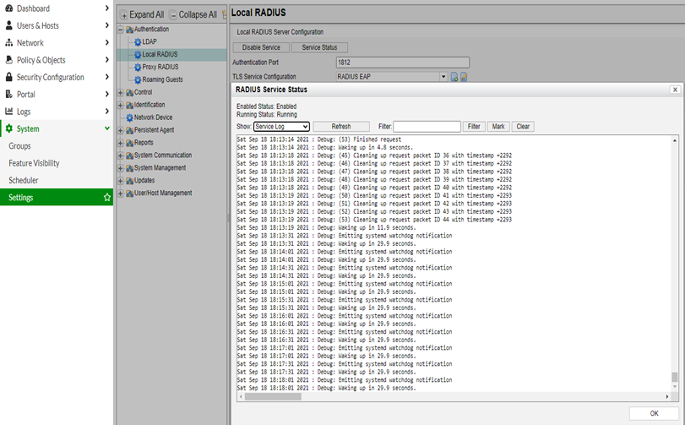This screenshot has width=685, height=425.
Task: Click the System gear icon
Action: [x=8, y=128]
